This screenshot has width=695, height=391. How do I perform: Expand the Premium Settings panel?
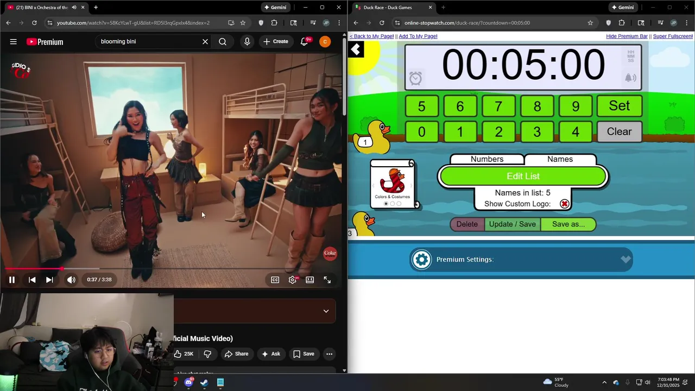click(521, 260)
